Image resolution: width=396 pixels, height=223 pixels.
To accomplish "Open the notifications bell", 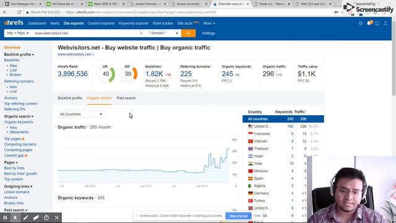I will (x=369, y=24).
